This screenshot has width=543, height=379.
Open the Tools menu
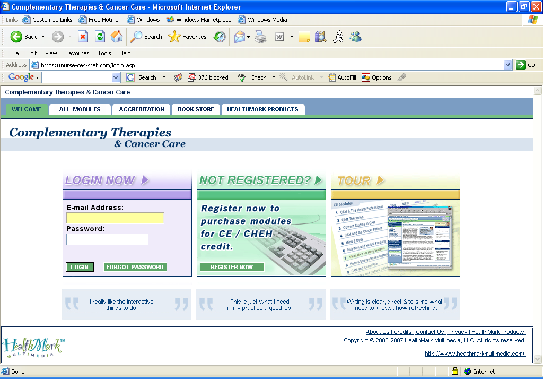point(104,53)
